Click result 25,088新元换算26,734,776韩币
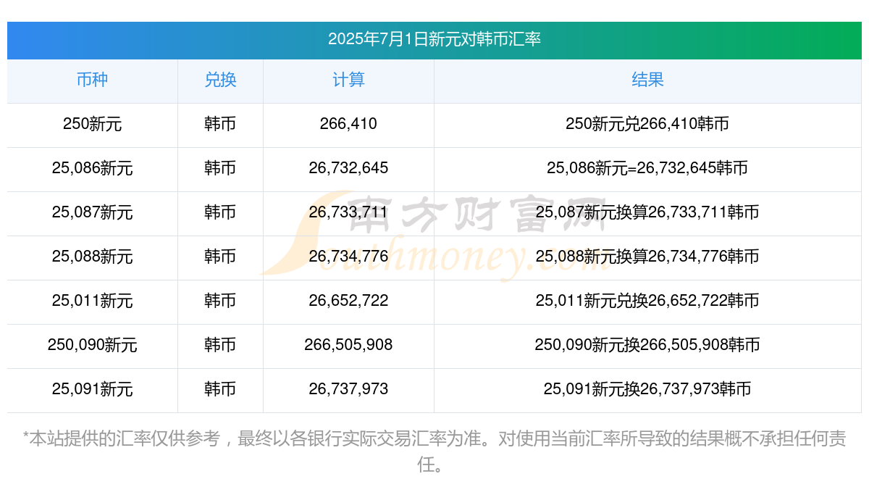The image size is (869, 487). pos(647,257)
